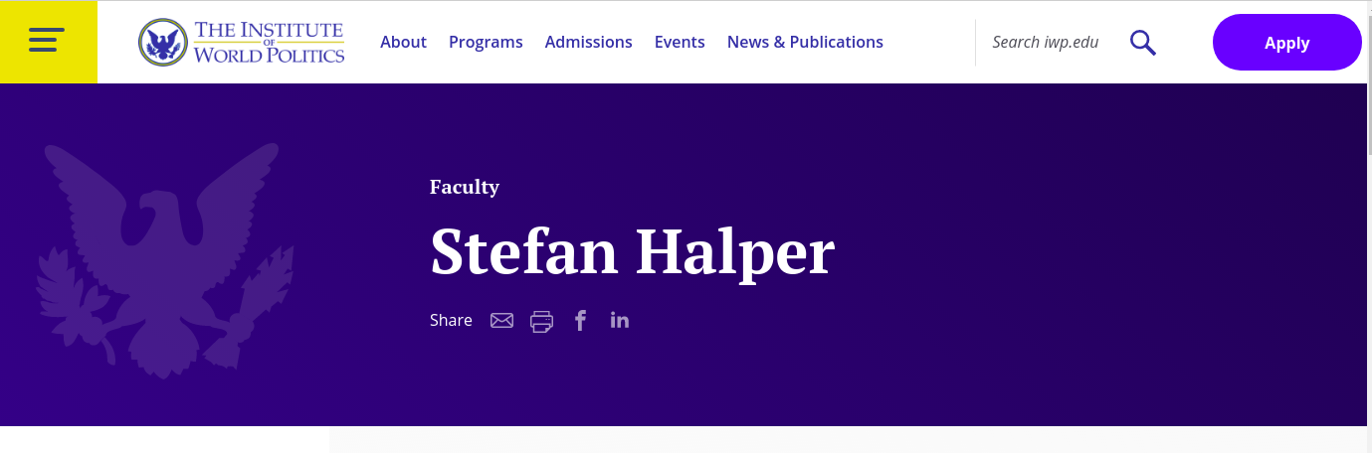Click the printer icon to print
Viewport: 1372px width, 453px height.
pyautogui.click(x=541, y=321)
